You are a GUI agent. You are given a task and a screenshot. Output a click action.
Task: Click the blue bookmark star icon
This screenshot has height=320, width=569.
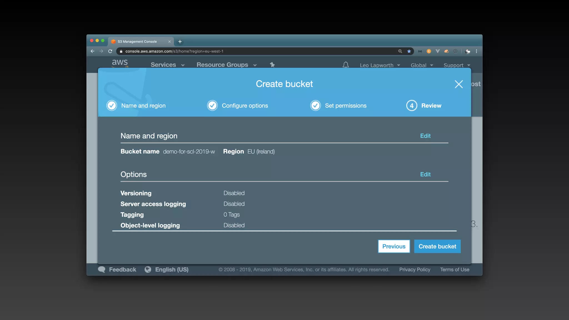click(409, 51)
